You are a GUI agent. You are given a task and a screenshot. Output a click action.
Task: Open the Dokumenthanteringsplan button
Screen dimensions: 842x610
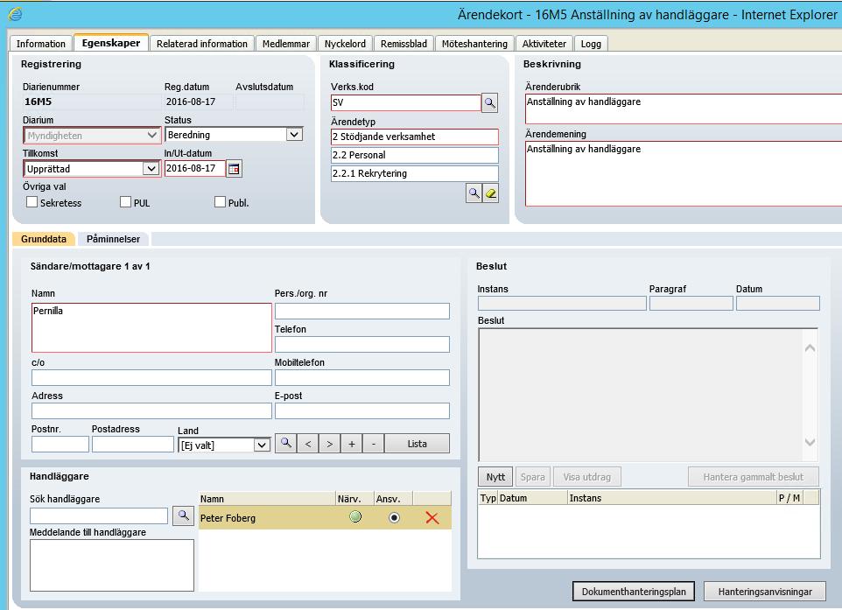634,592
